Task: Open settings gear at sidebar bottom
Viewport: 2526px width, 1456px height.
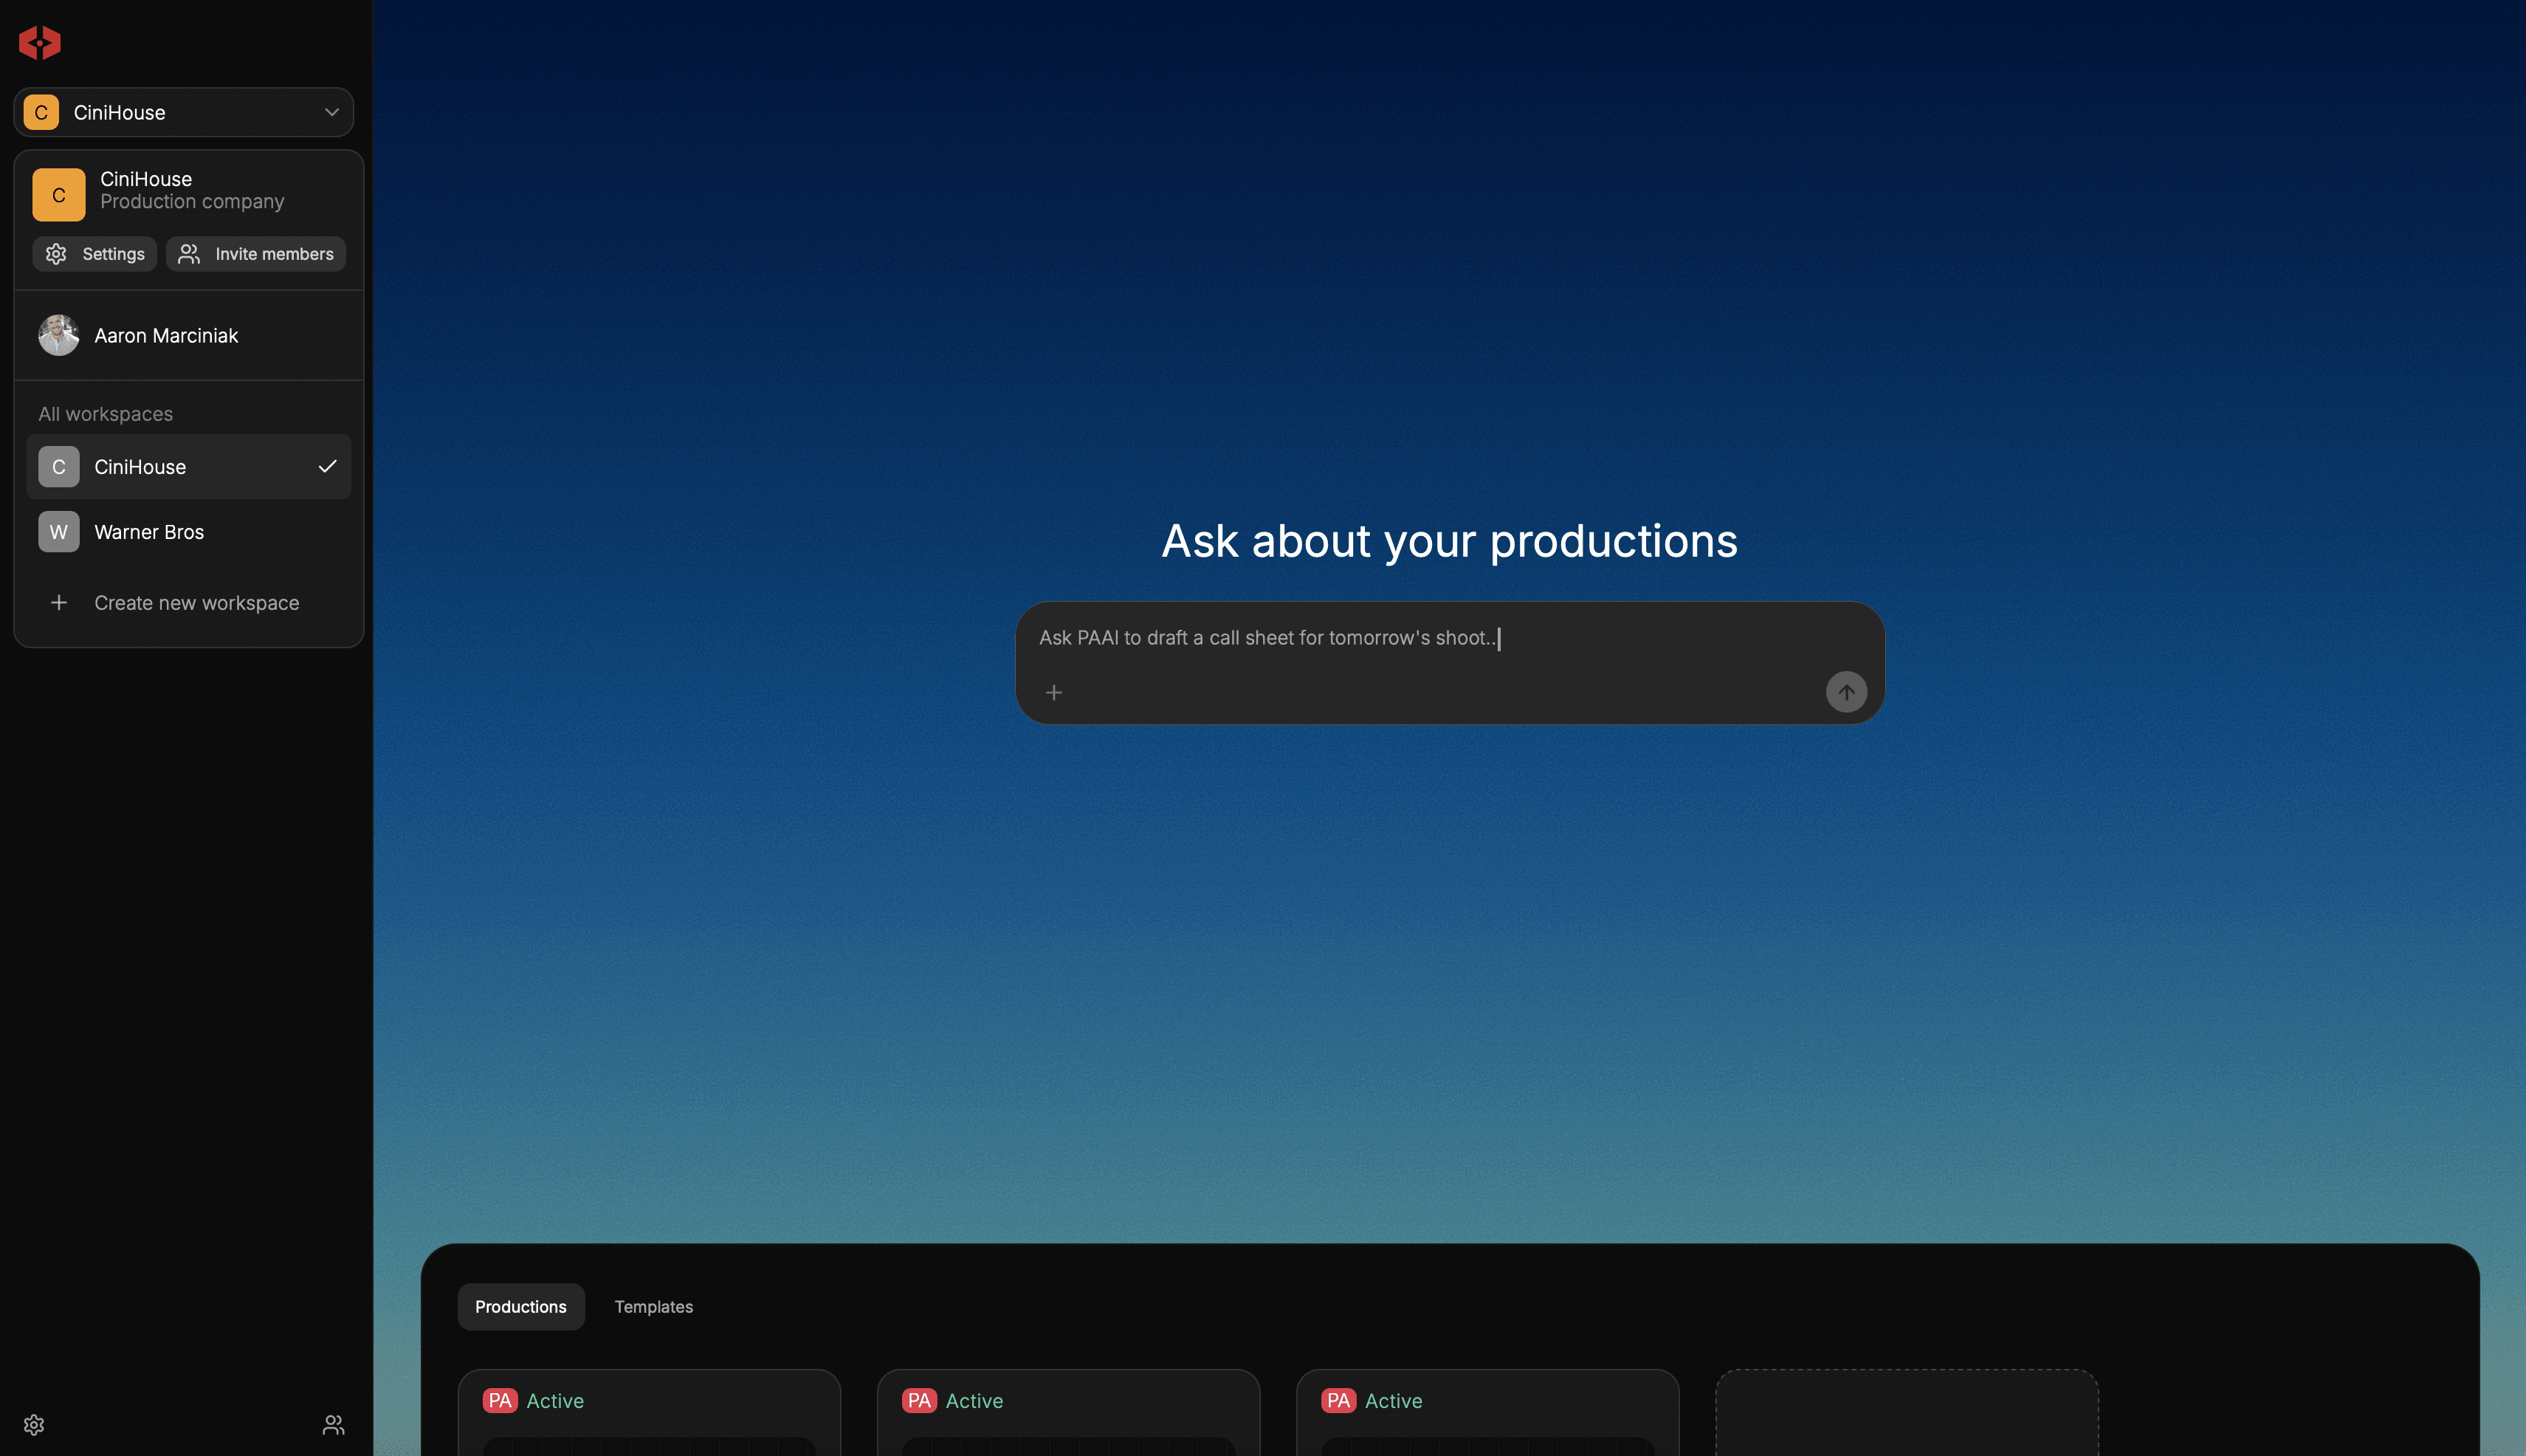Action: [x=34, y=1424]
